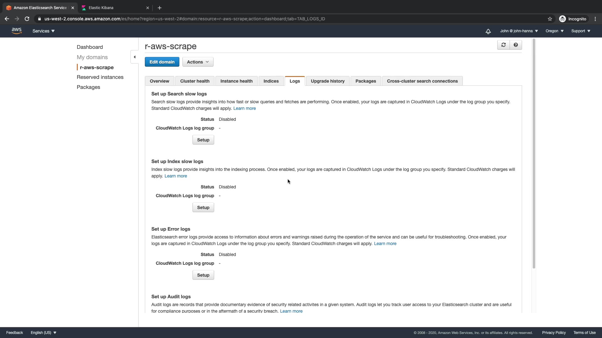The height and width of the screenshot is (338, 602).
Task: Click the browser address bar URL
Action: coord(185,19)
